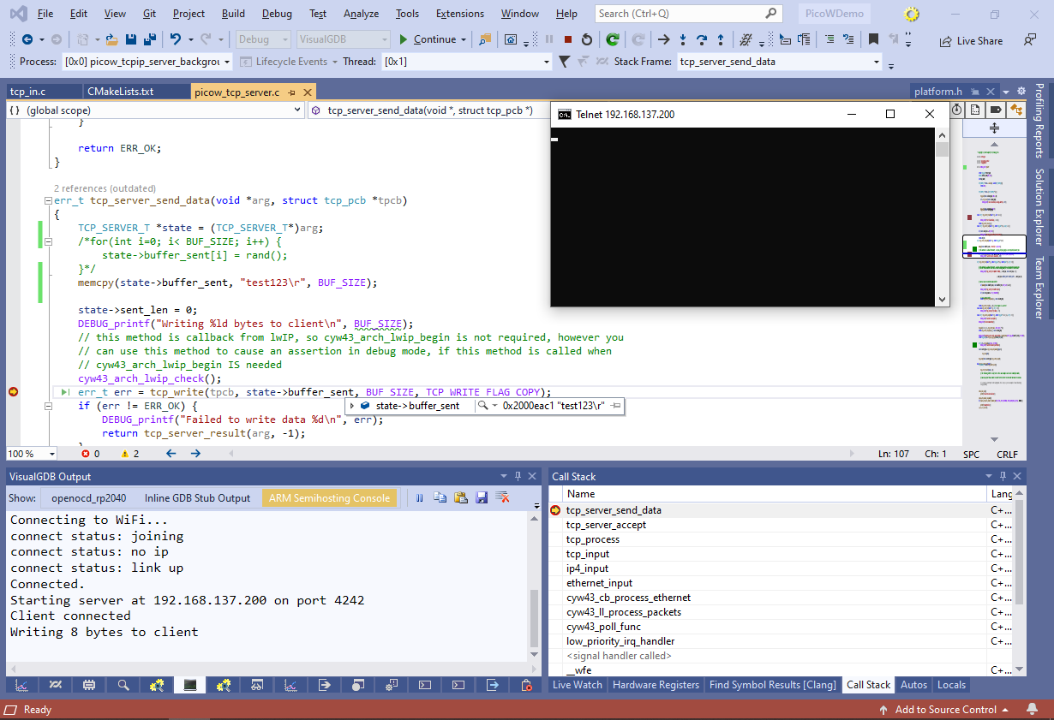Pause output in VisualGDB Output panel
The height and width of the screenshot is (720, 1054).
[x=420, y=497]
